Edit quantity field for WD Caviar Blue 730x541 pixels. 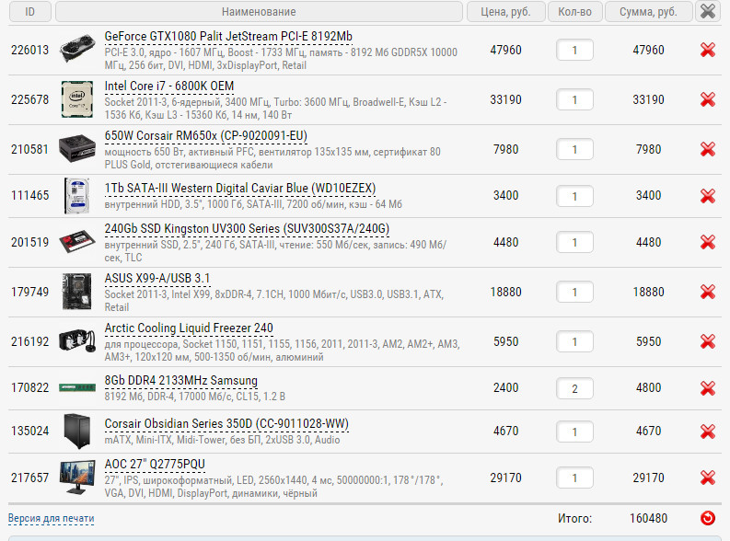574,196
